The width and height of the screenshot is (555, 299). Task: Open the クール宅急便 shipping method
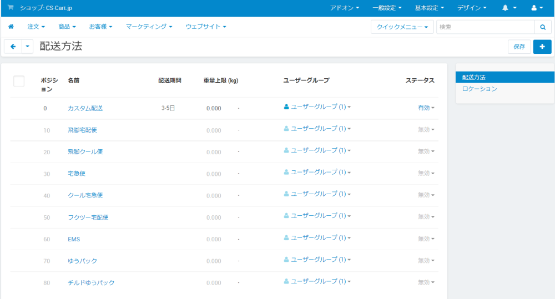pos(85,195)
